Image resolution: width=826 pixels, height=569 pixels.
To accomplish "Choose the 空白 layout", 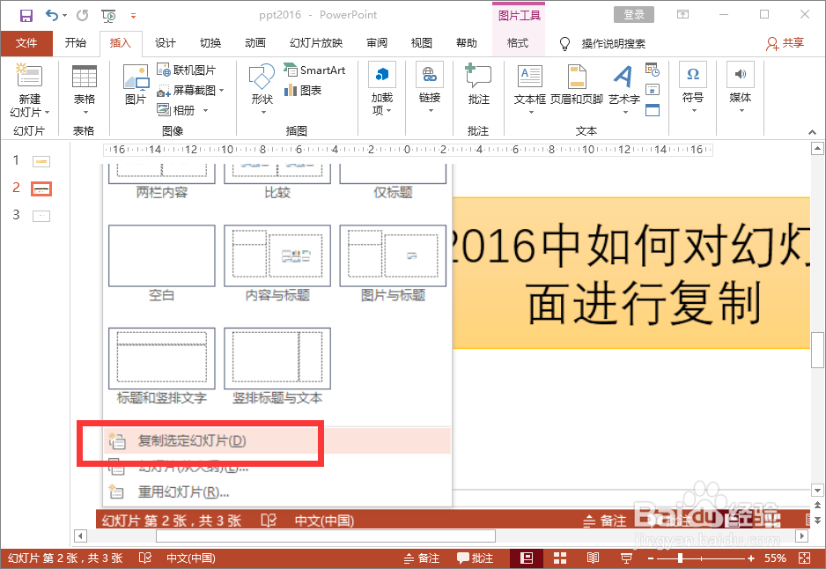I will [x=162, y=263].
